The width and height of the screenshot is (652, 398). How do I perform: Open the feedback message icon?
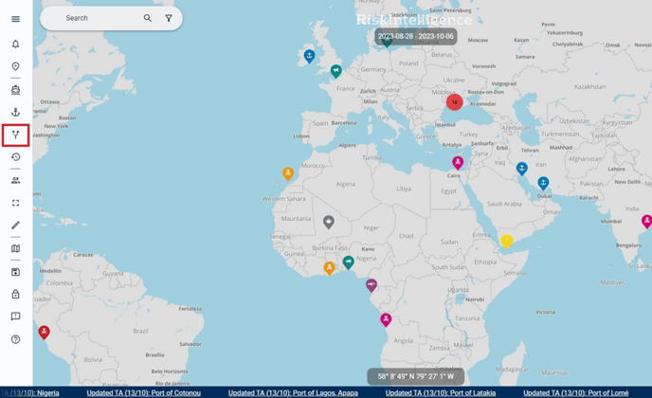[15, 317]
